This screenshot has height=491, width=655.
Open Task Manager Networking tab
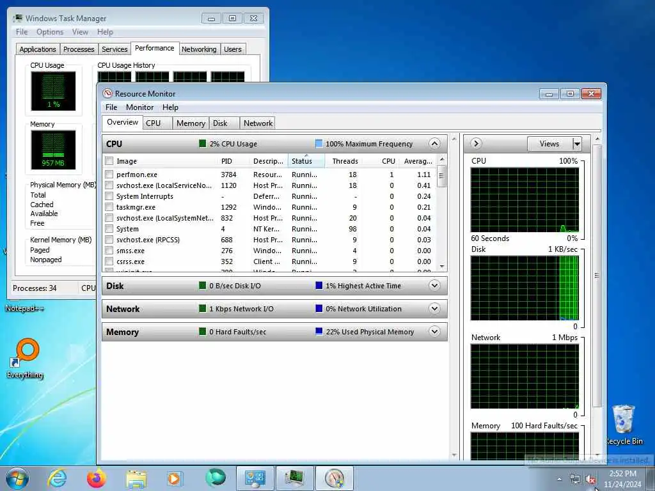click(x=199, y=49)
